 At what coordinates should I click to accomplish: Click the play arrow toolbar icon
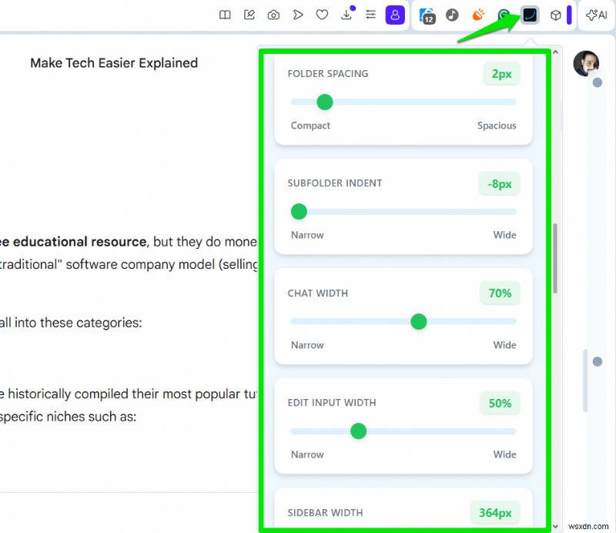pos(298,15)
